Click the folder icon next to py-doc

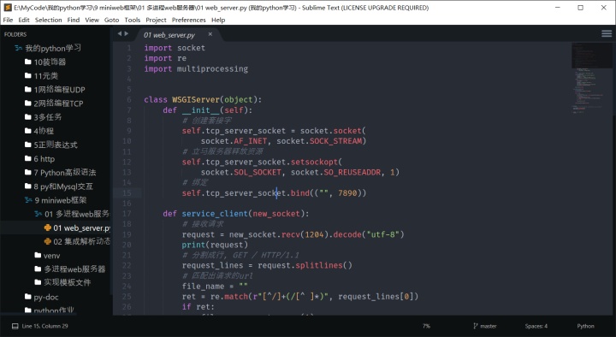(x=28, y=297)
